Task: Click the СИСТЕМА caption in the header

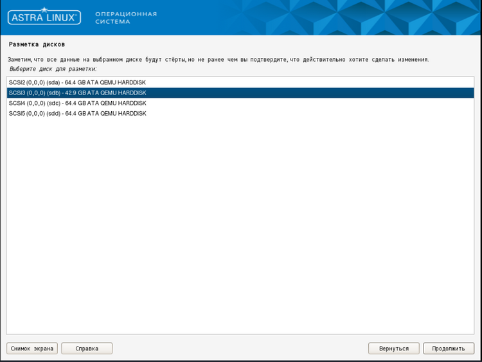Action: (x=112, y=22)
